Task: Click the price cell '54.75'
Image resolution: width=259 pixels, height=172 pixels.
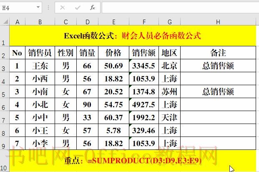Action: pyautogui.click(x=113, y=104)
